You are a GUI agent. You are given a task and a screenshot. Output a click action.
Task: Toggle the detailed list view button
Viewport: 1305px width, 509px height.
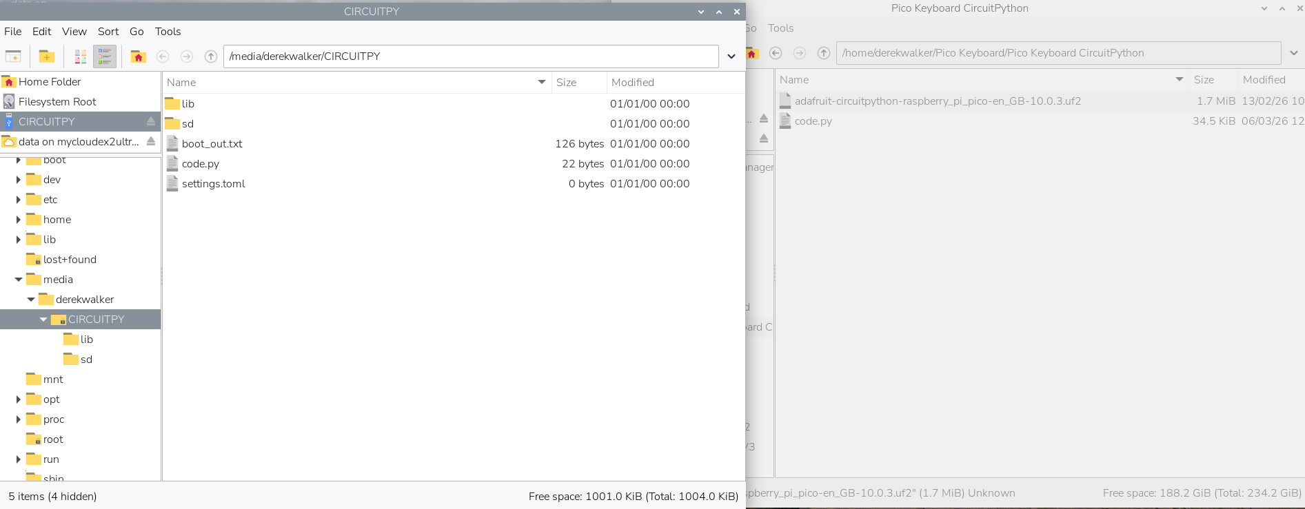(105, 56)
